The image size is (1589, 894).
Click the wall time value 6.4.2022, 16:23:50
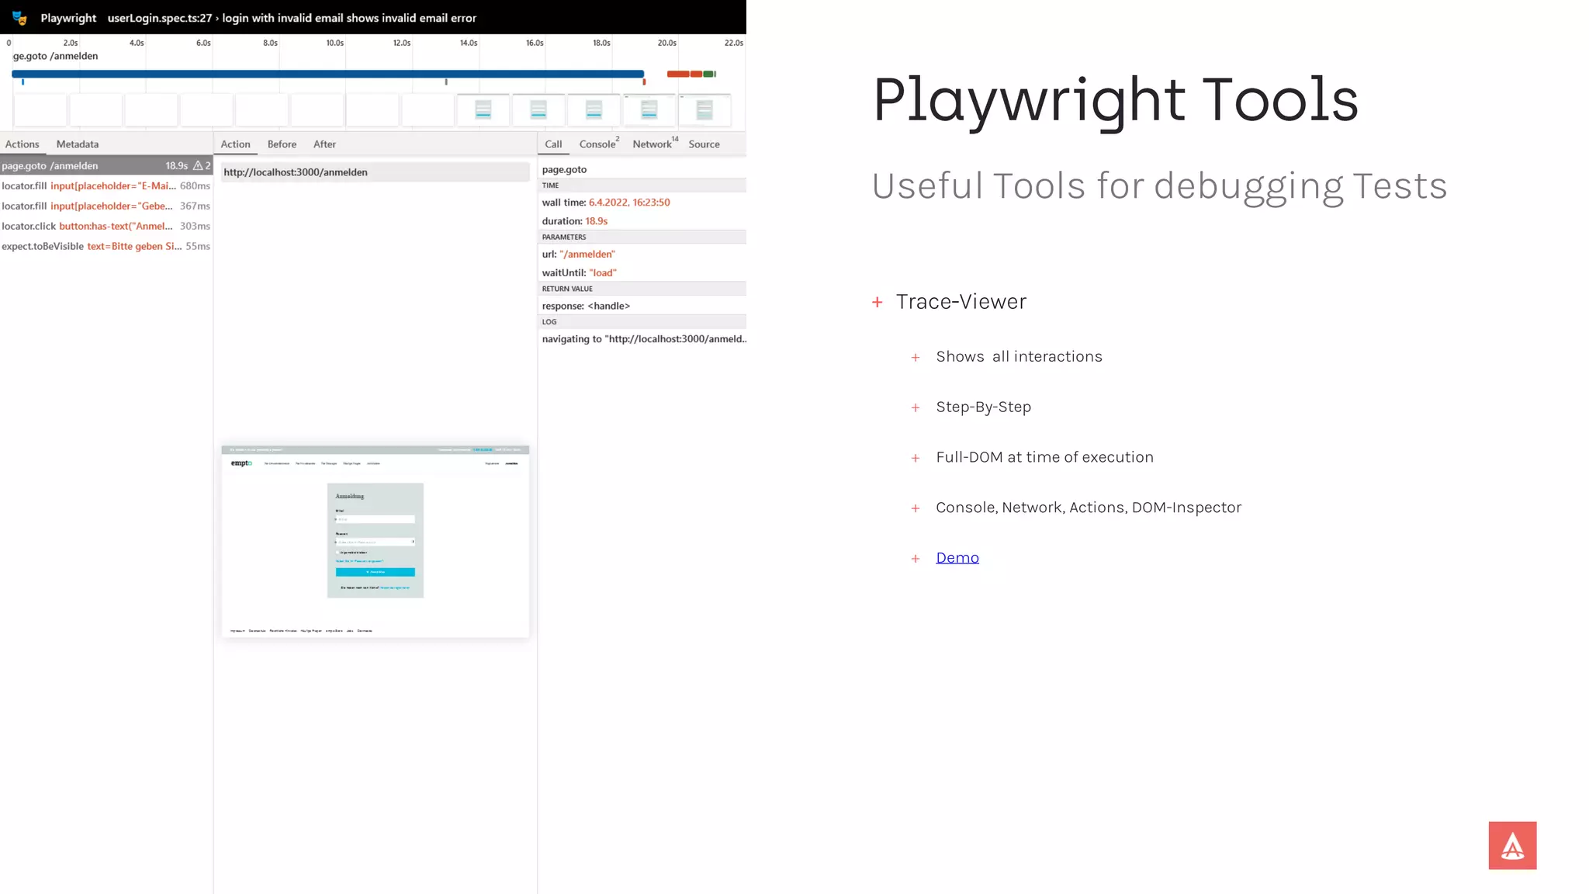click(x=629, y=203)
